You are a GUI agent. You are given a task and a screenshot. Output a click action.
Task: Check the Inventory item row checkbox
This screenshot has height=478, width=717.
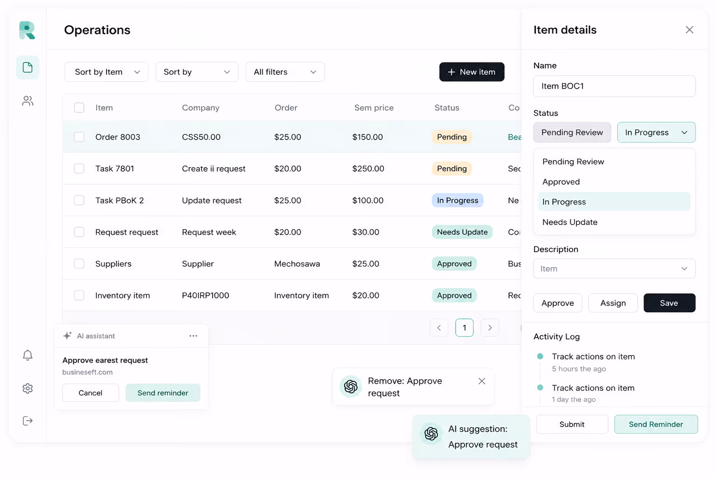point(79,295)
